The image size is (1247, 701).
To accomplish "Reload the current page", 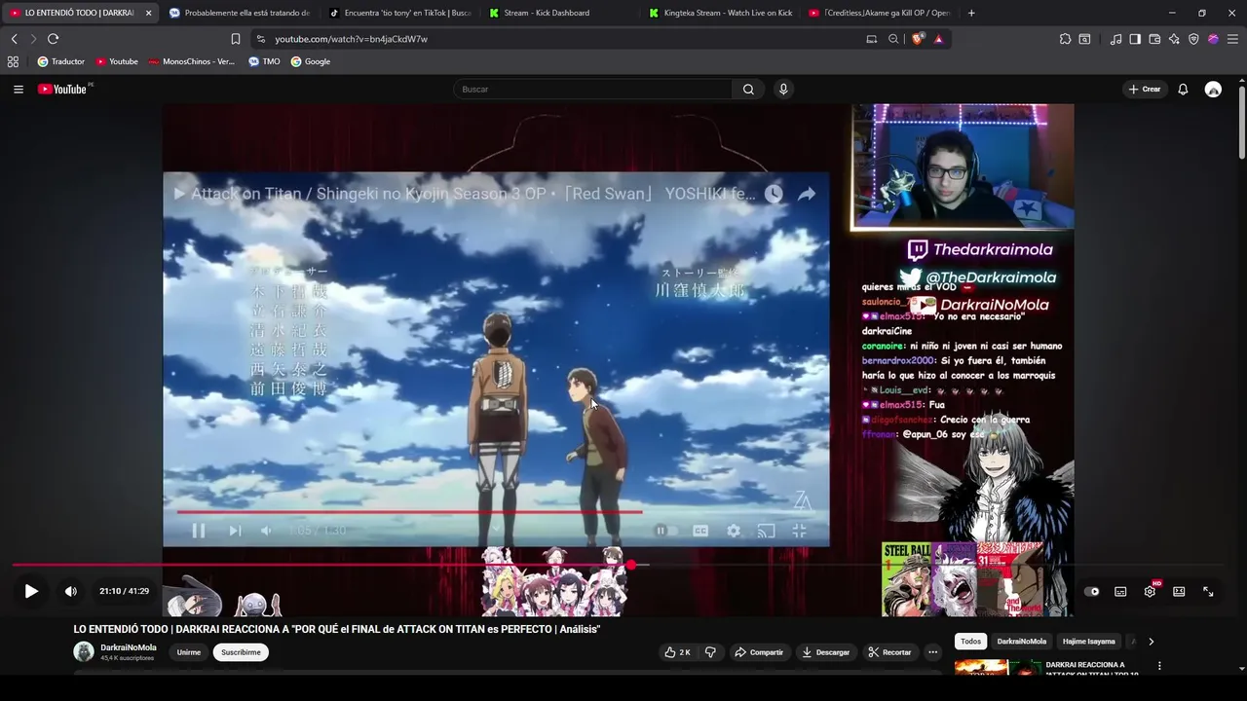I will pyautogui.click(x=53, y=39).
